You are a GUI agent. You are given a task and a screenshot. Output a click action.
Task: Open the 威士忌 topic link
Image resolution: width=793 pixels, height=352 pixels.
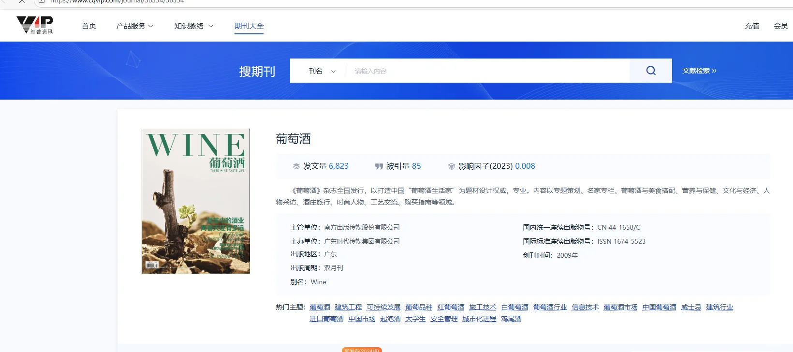(691, 308)
